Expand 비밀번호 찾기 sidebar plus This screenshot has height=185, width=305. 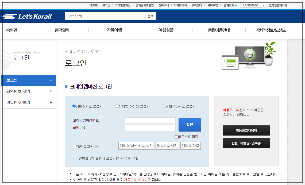coord(51,102)
